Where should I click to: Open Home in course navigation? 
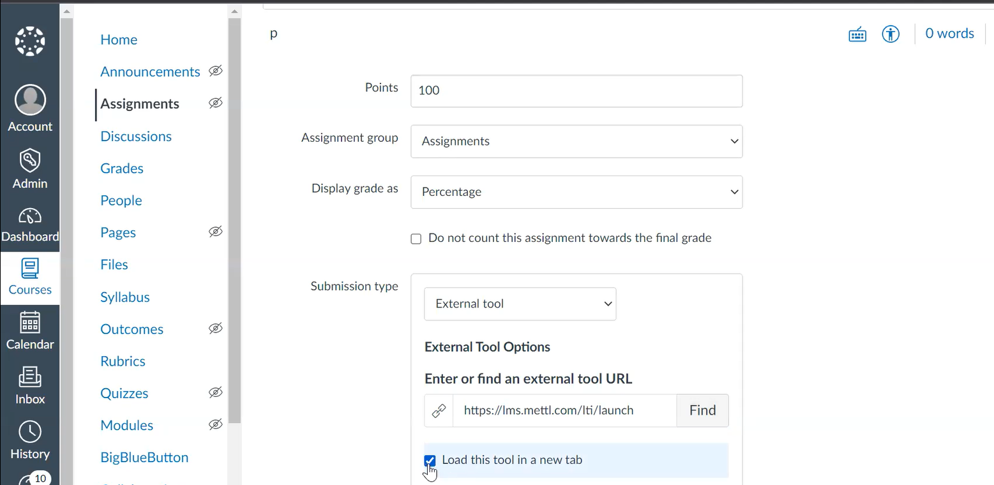click(119, 40)
